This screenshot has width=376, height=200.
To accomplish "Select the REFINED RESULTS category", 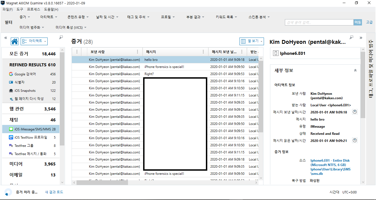I will tap(31, 65).
